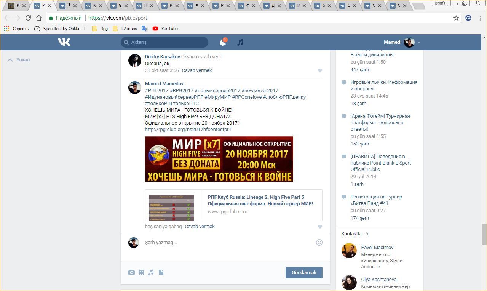Click hashtag #РПГ2017
Viewport: 487px width, 291px height.
pos(156,91)
